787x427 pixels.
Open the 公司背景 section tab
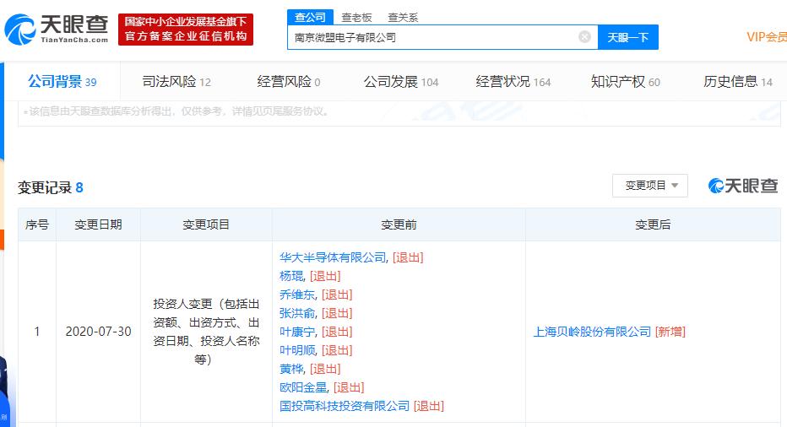click(x=62, y=81)
